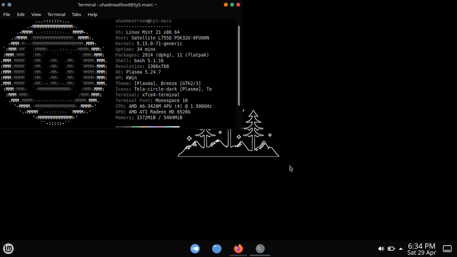Image resolution: width=457 pixels, height=257 pixels.
Task: Open the file manager from the dock
Action: (x=217, y=249)
